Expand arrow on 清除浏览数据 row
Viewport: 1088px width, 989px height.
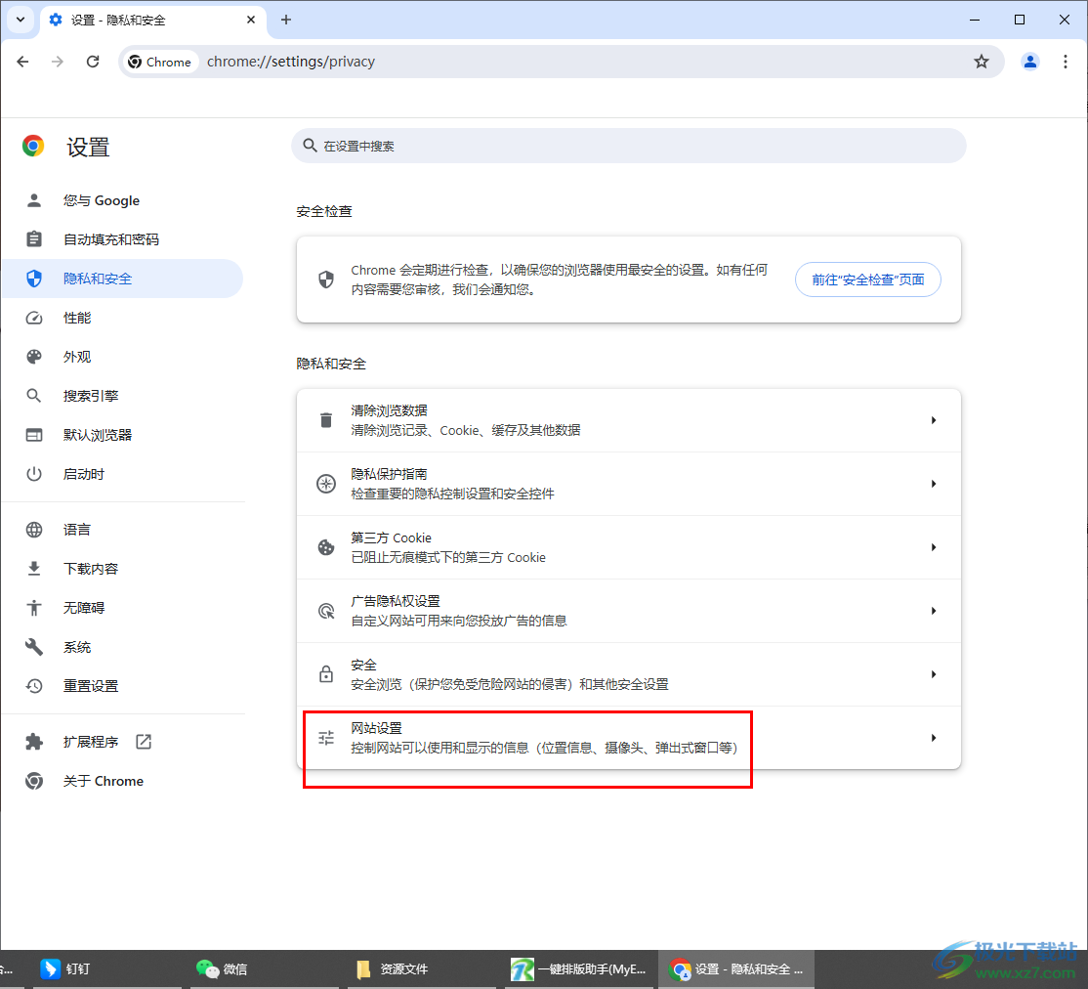tap(934, 420)
